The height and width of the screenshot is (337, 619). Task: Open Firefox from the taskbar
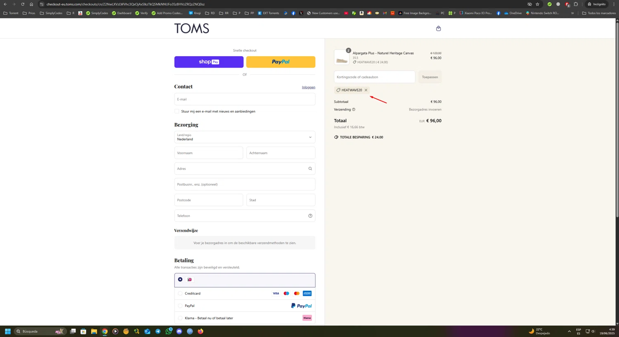click(201, 331)
